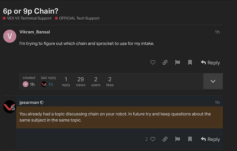This screenshot has width=237, height=151.
Task: Flag Vikram_Bansal's post
Action: [x=177, y=63]
